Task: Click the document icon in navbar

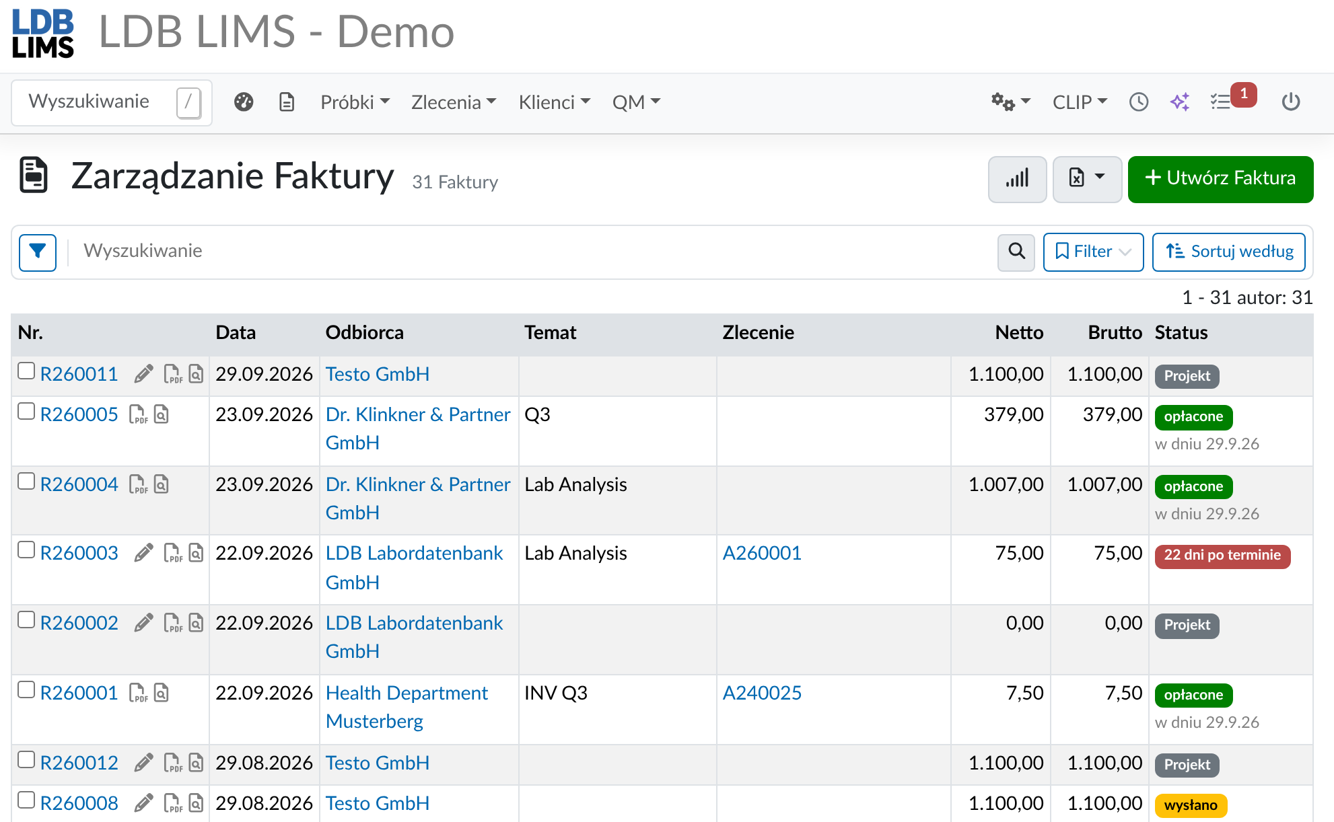Action: pos(287,102)
